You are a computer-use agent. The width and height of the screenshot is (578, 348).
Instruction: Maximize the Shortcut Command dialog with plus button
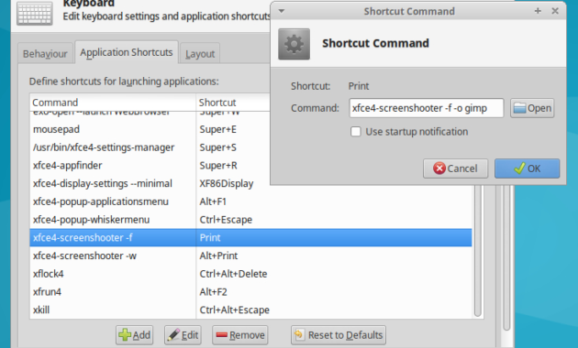(x=538, y=11)
